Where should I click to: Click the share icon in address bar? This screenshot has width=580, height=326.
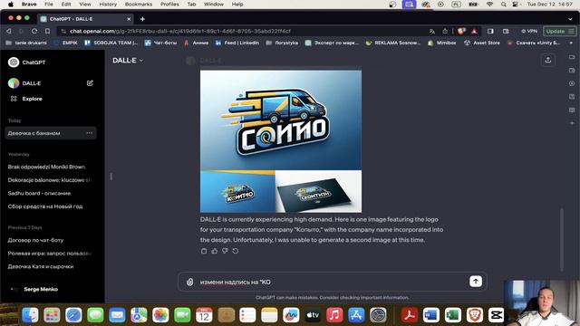[445, 32]
